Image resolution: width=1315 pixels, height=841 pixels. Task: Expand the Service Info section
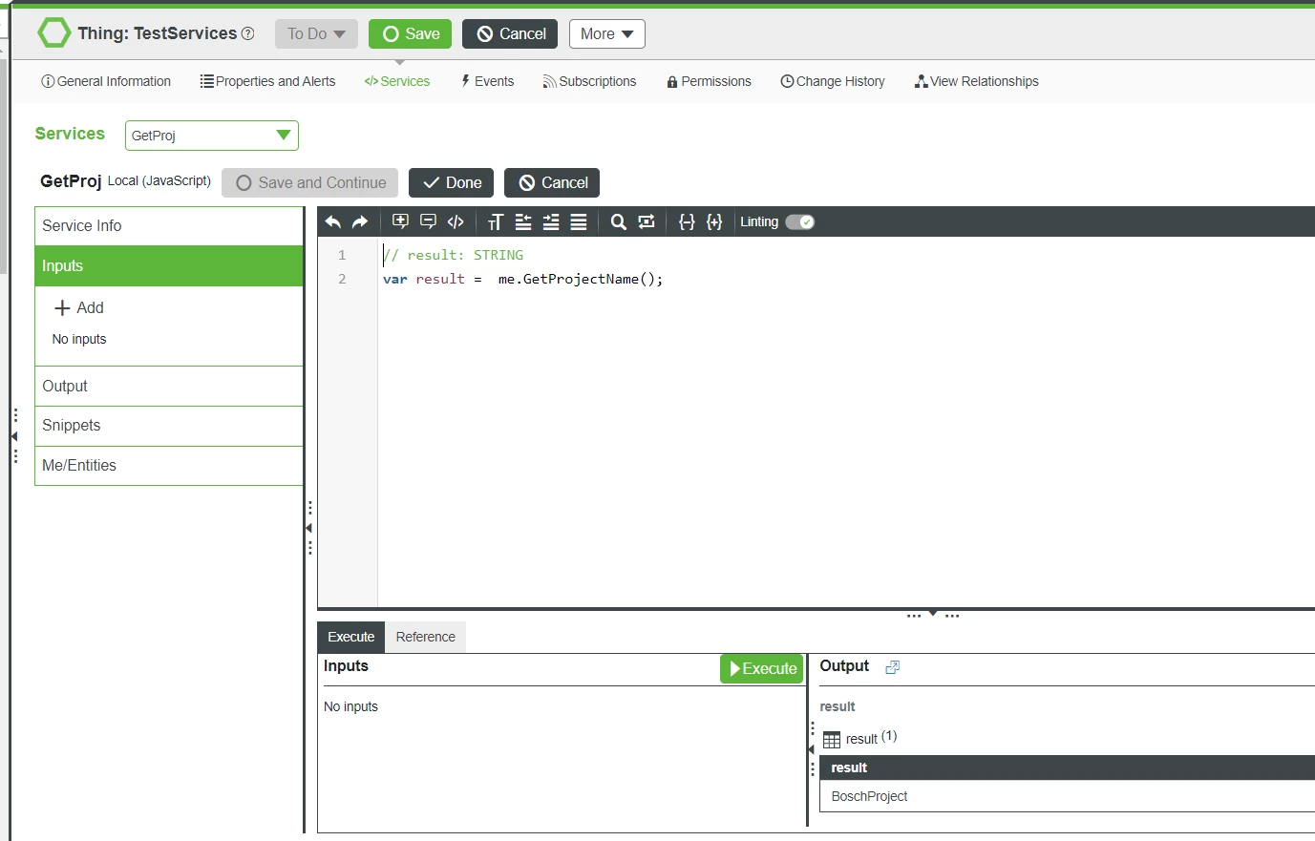tap(169, 226)
